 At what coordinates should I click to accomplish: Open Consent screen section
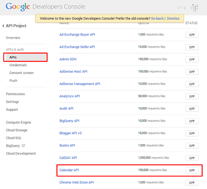click(22, 73)
